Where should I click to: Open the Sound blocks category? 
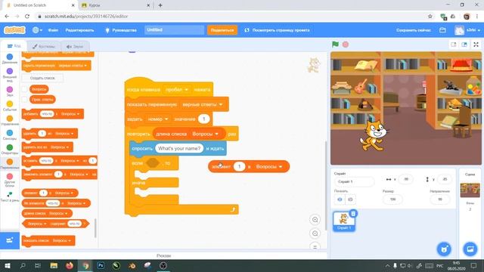pos(10,91)
